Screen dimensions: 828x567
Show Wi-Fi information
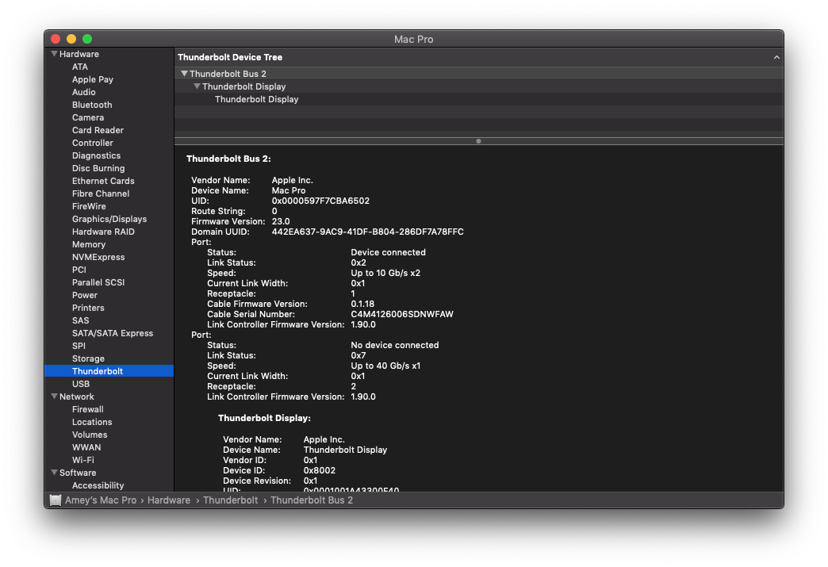pos(83,460)
